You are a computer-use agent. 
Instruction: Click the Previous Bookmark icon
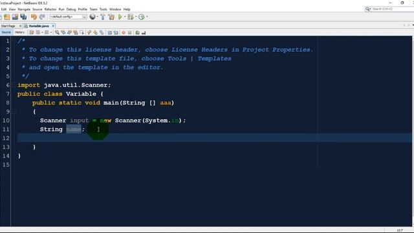[89, 32]
